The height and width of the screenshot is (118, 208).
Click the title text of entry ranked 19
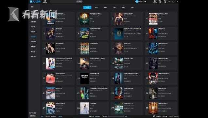tap(132, 73)
